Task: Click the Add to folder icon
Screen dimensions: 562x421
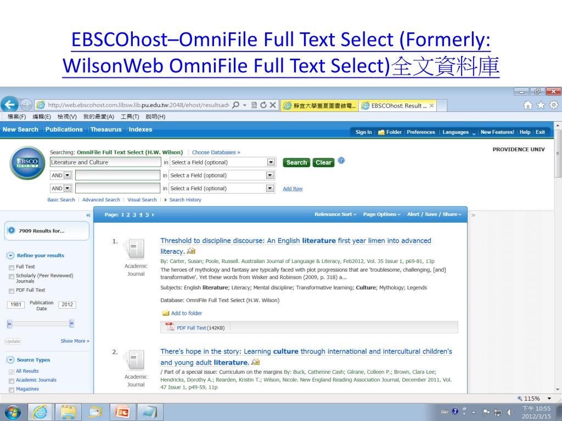Action: pos(166,313)
